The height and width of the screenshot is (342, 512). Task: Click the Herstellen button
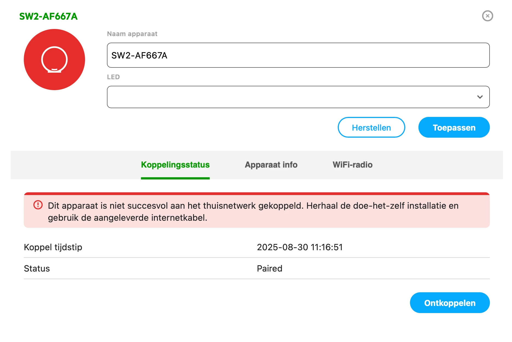point(371,128)
